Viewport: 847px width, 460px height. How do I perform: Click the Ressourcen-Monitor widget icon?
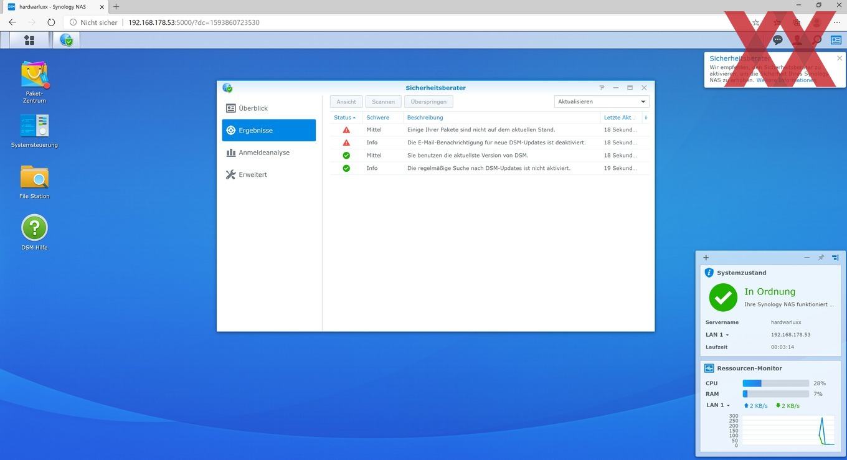(709, 368)
